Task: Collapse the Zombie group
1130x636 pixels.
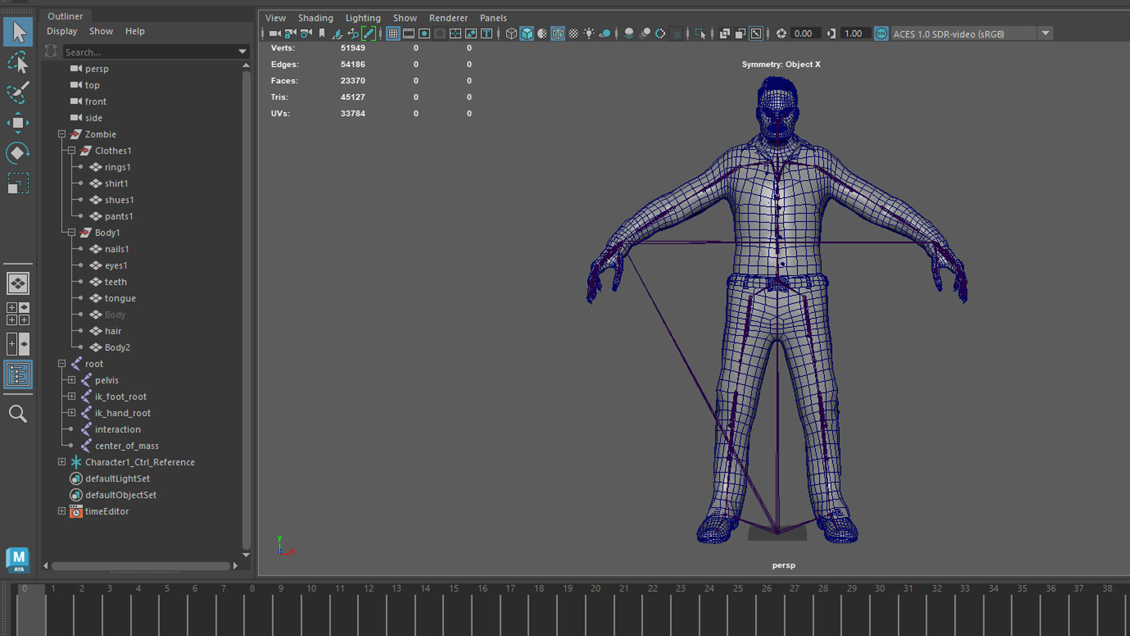Action: click(x=62, y=134)
